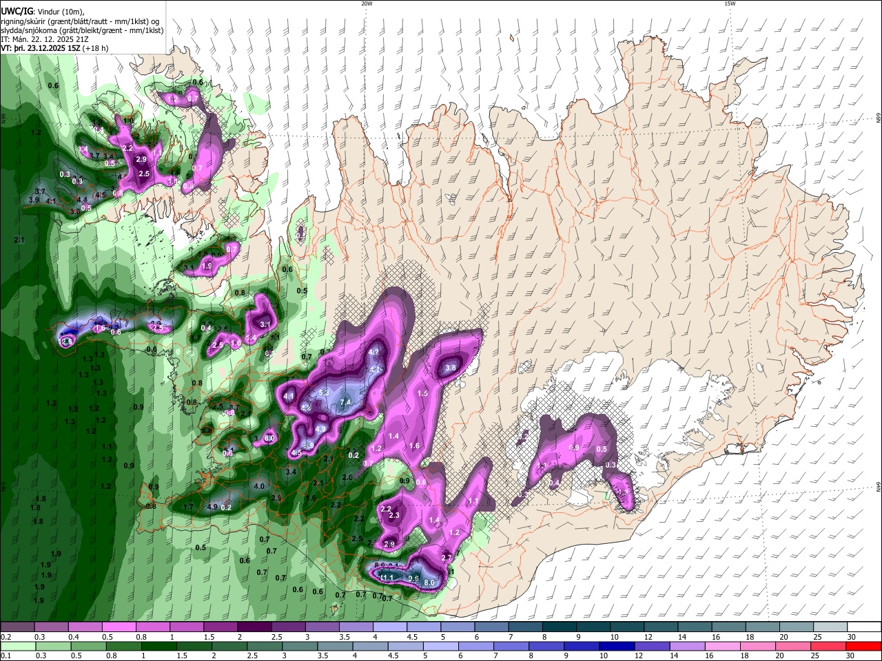Screen dimensions: 882x661
Task: Click the 2.6 precipitation value on the map
Action: pyautogui.click(x=347, y=477)
